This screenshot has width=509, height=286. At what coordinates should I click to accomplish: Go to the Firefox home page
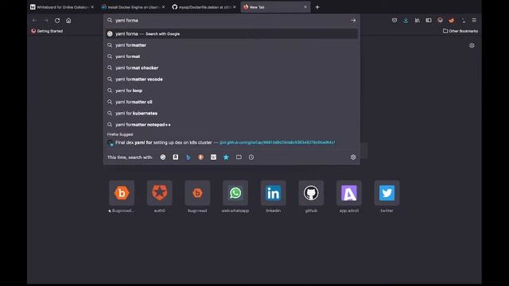(68, 21)
